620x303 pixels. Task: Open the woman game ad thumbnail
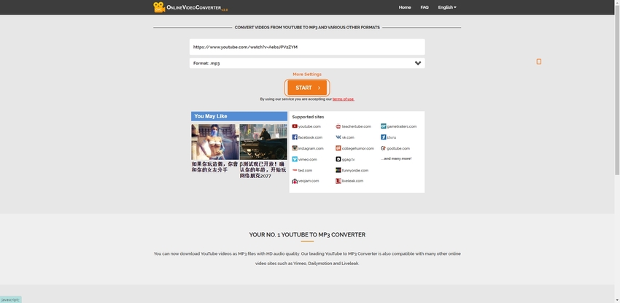point(215,142)
